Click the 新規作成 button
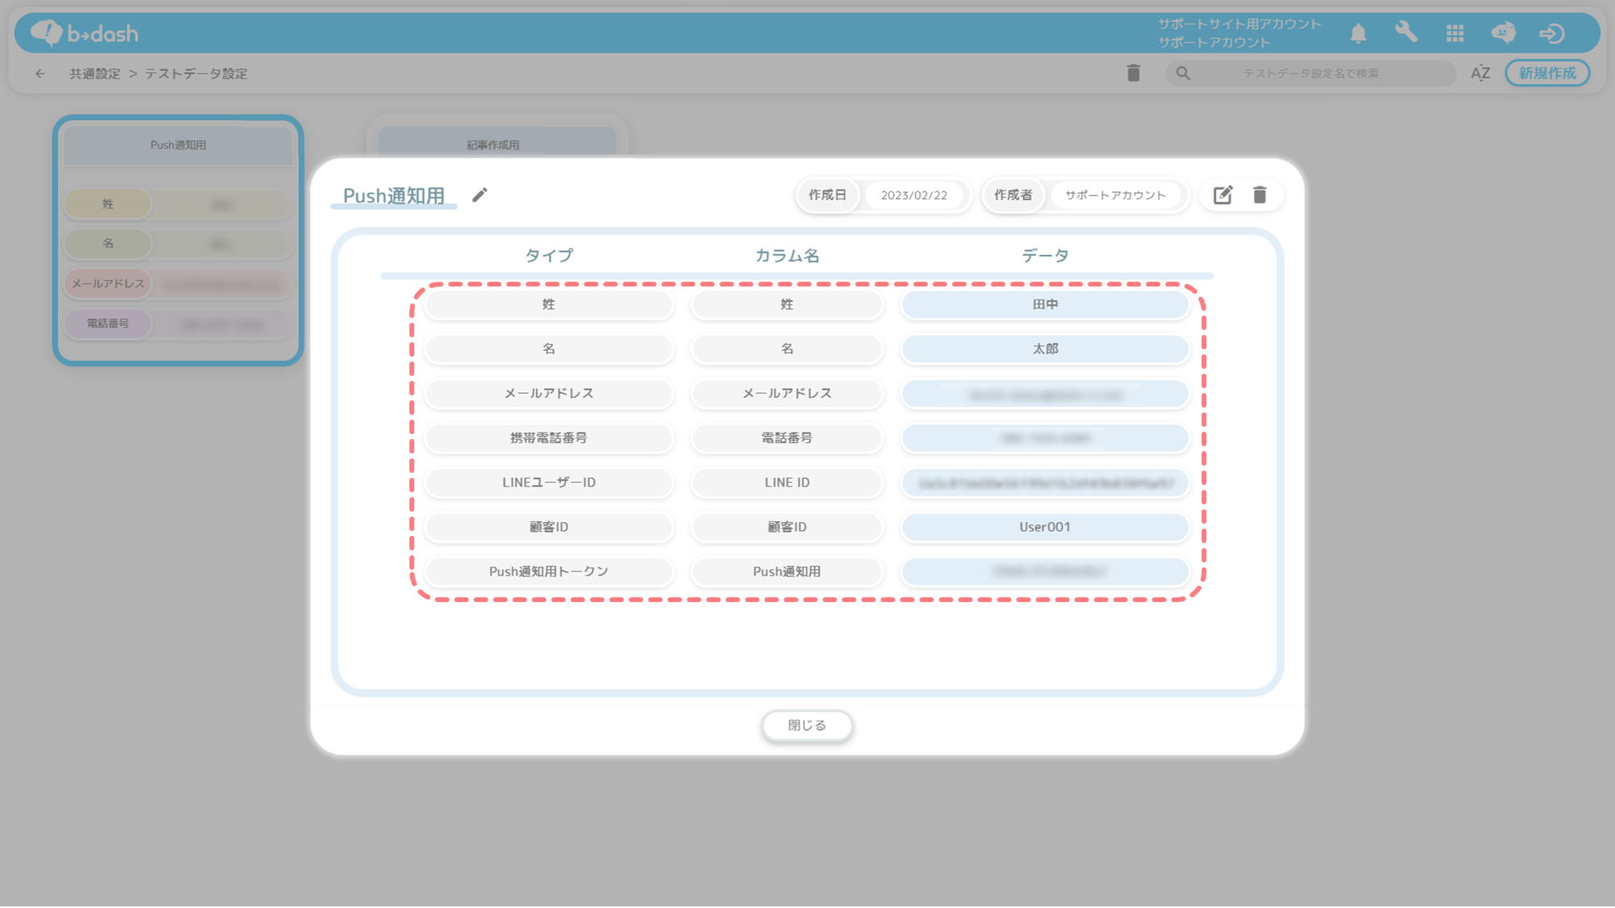The image size is (1615, 908). [1547, 73]
